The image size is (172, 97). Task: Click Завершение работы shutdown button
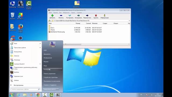(49, 89)
